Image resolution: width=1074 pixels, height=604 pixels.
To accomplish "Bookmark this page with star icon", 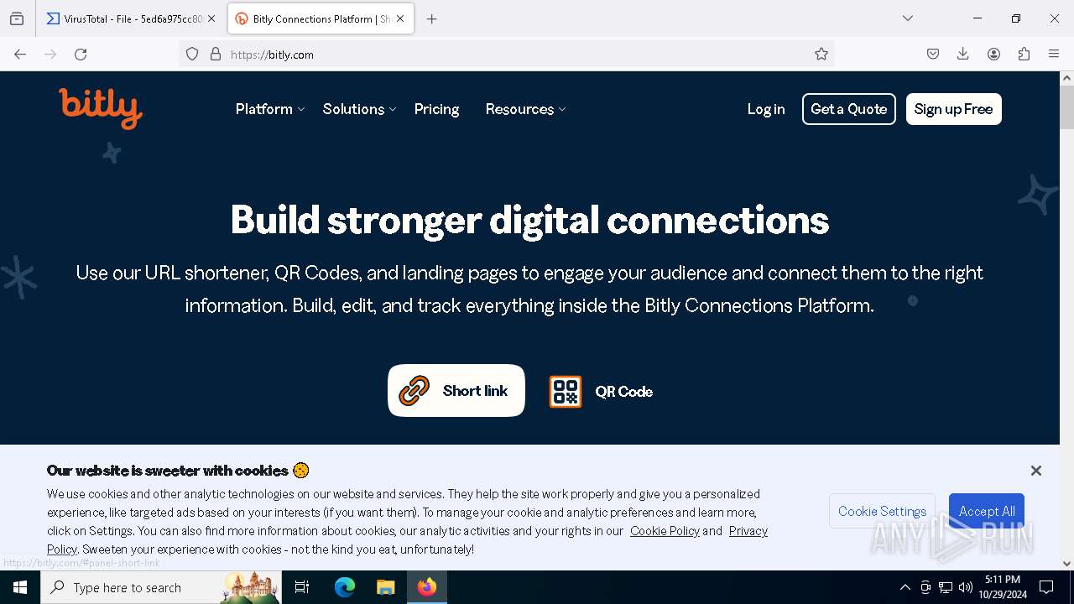I will click(821, 55).
